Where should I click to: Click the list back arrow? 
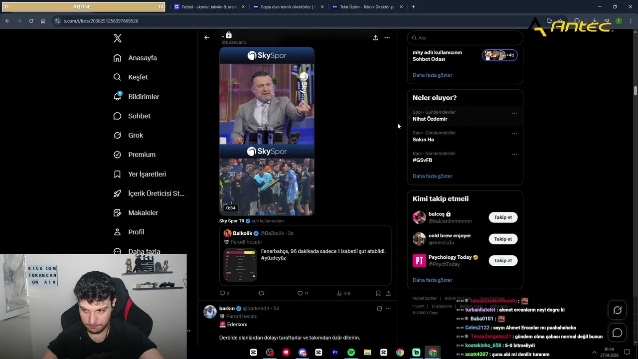point(207,37)
